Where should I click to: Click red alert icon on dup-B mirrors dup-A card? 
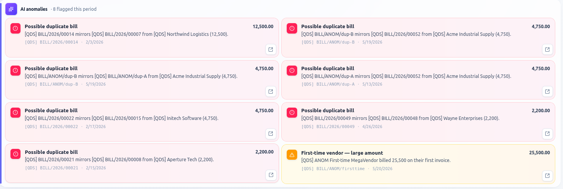tap(15, 70)
